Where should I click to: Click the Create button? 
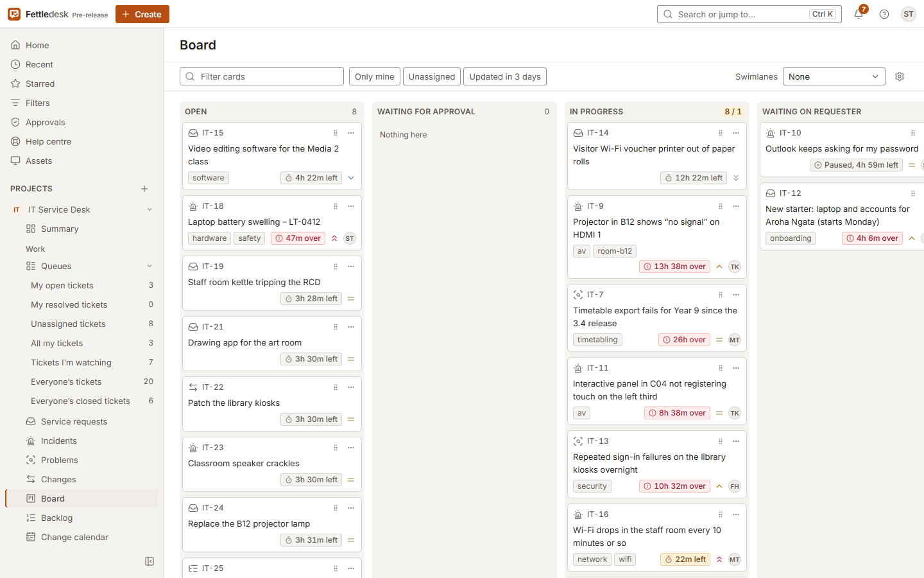click(x=142, y=14)
